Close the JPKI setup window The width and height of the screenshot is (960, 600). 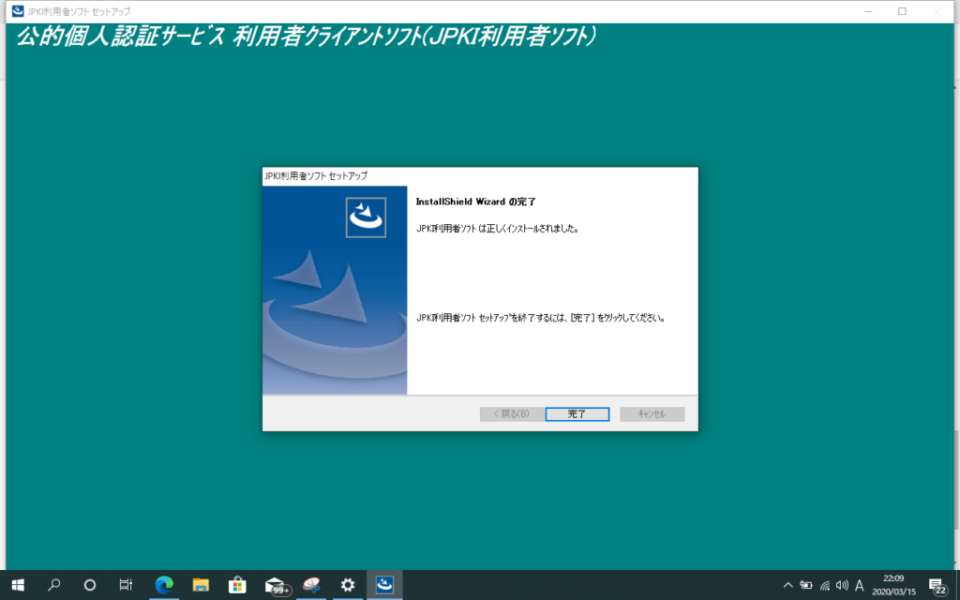[937, 11]
